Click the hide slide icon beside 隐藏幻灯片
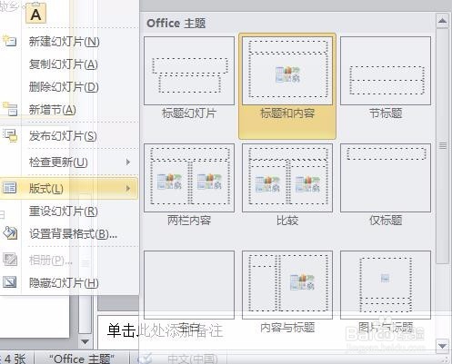Screen dimensions: 452x364 10,282
